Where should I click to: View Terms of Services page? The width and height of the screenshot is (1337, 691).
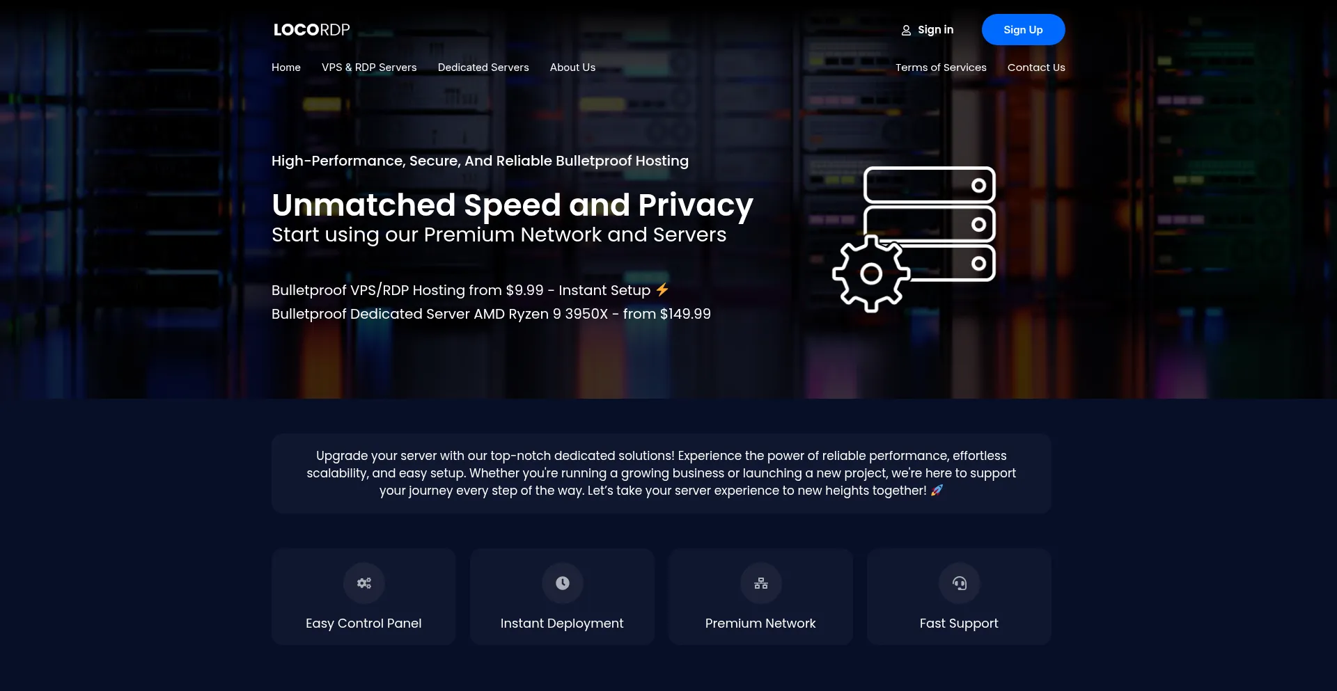tap(941, 67)
